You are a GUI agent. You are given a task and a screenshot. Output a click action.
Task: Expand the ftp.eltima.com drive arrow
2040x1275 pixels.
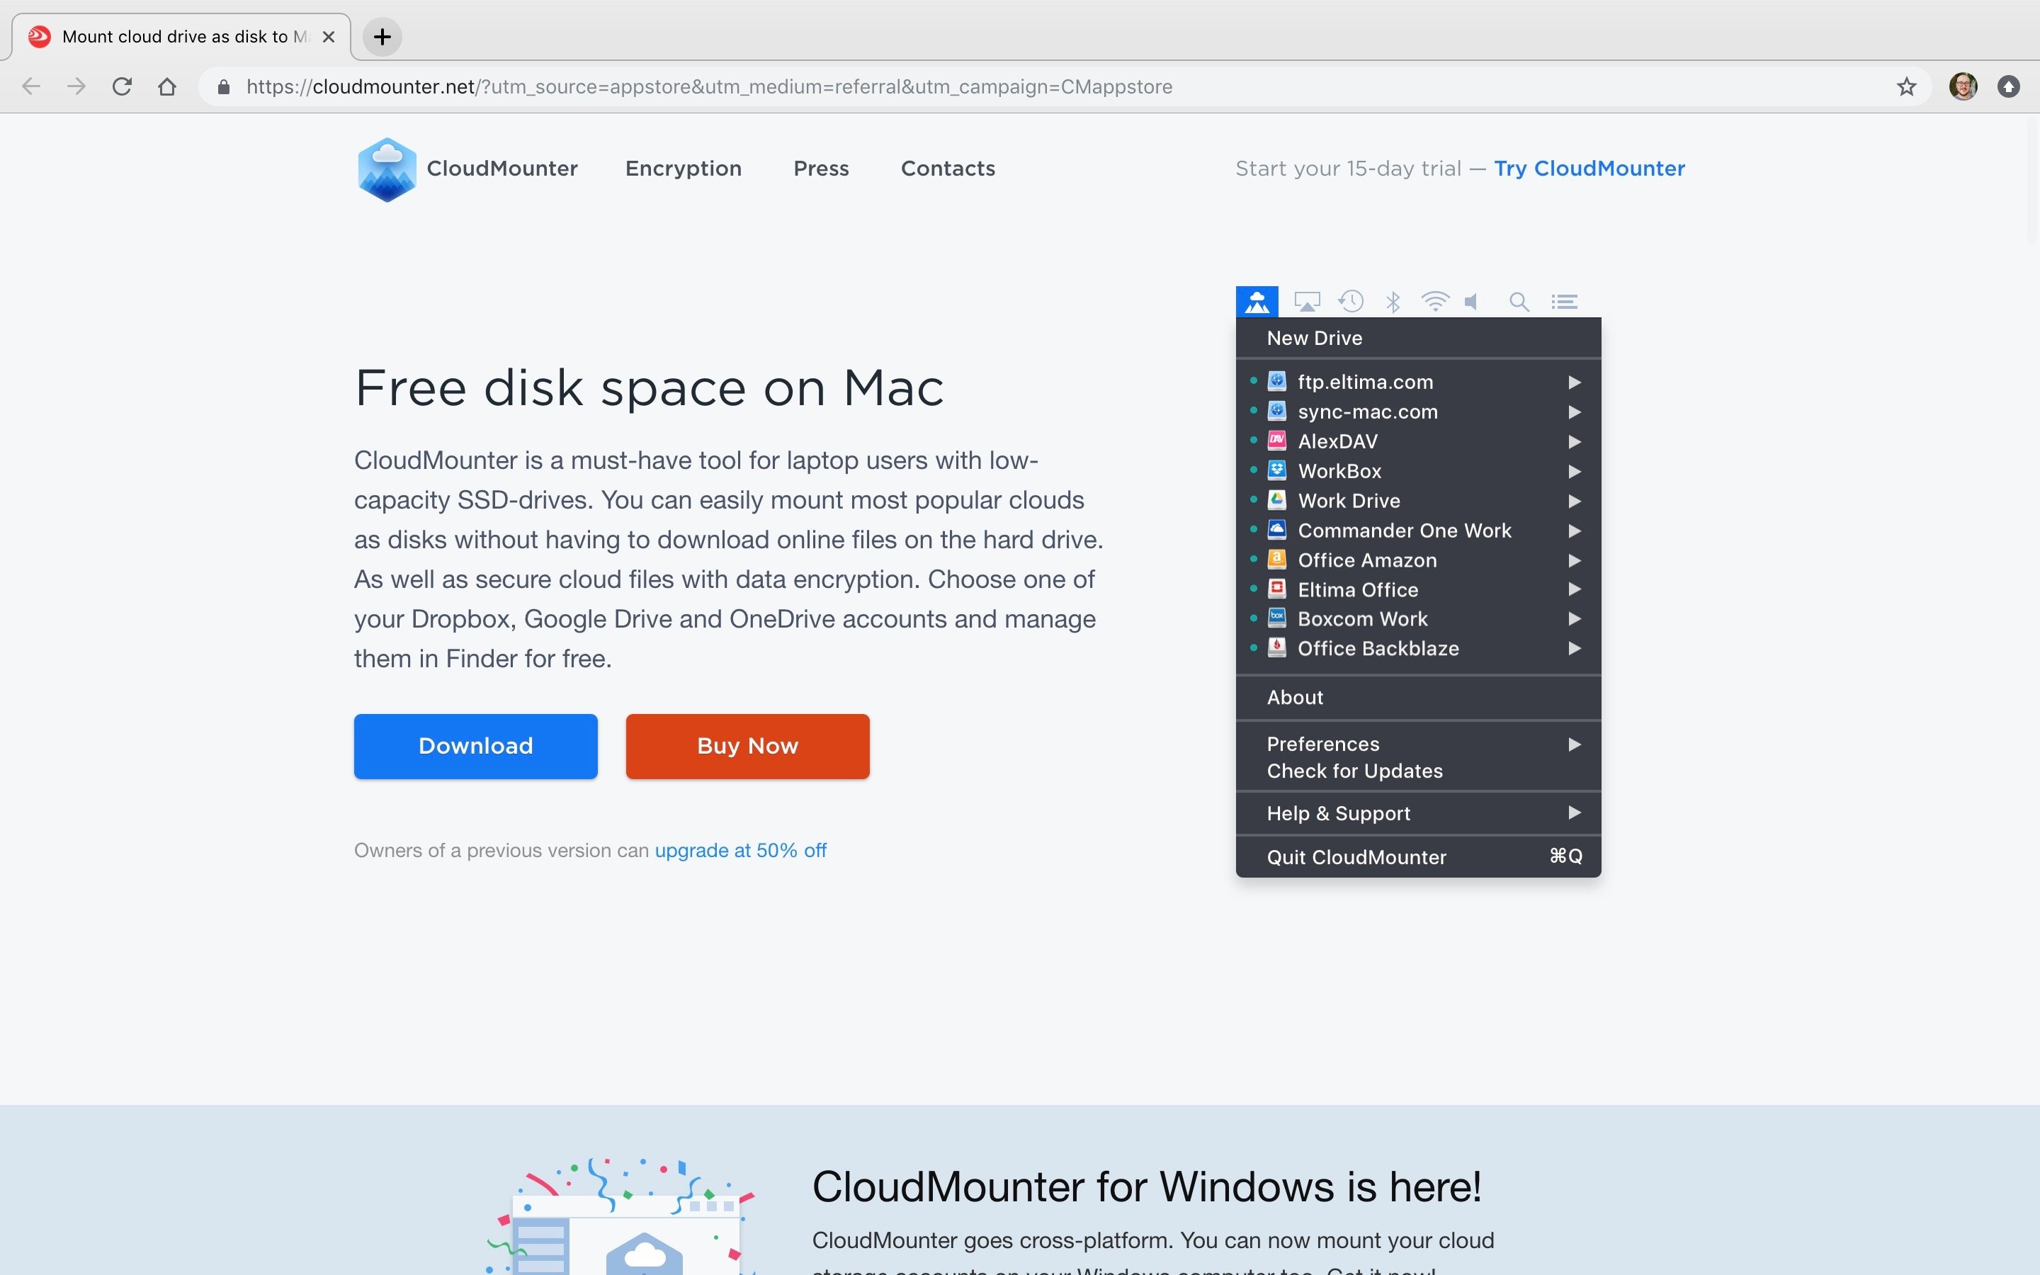[1574, 382]
